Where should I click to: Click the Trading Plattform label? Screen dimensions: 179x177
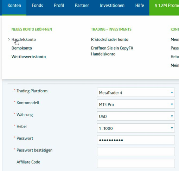pos(32,91)
